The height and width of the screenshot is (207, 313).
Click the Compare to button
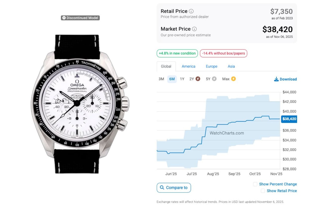[x=174, y=187]
